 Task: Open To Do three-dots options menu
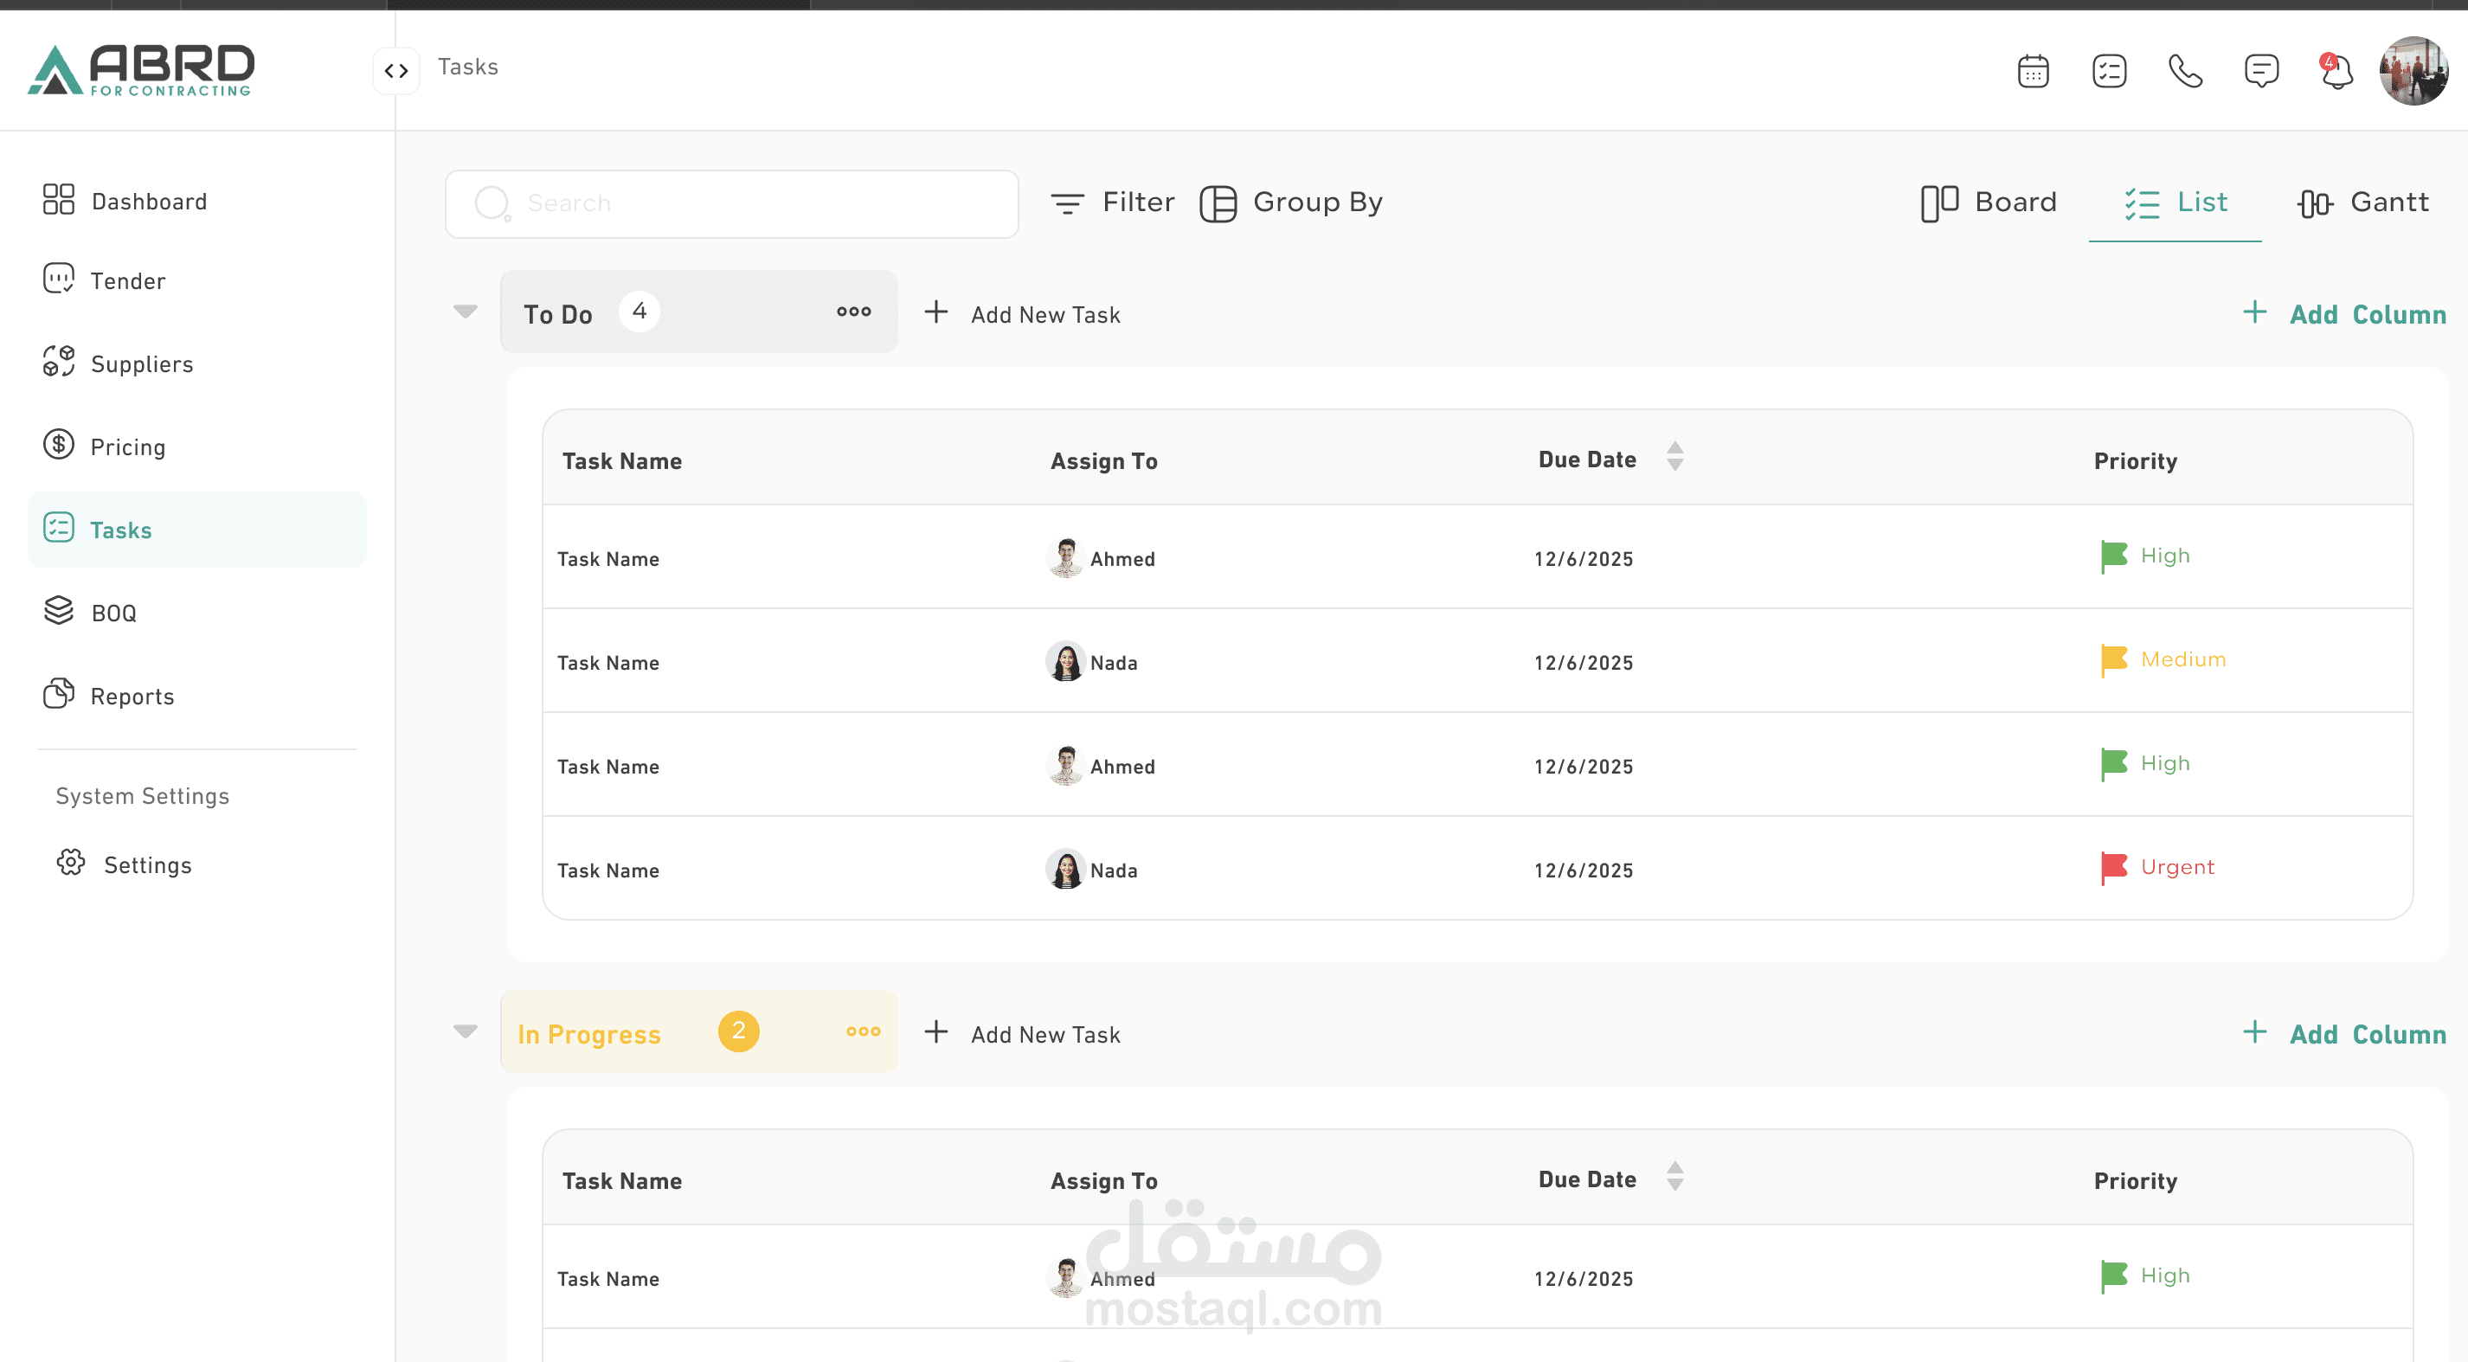click(852, 312)
